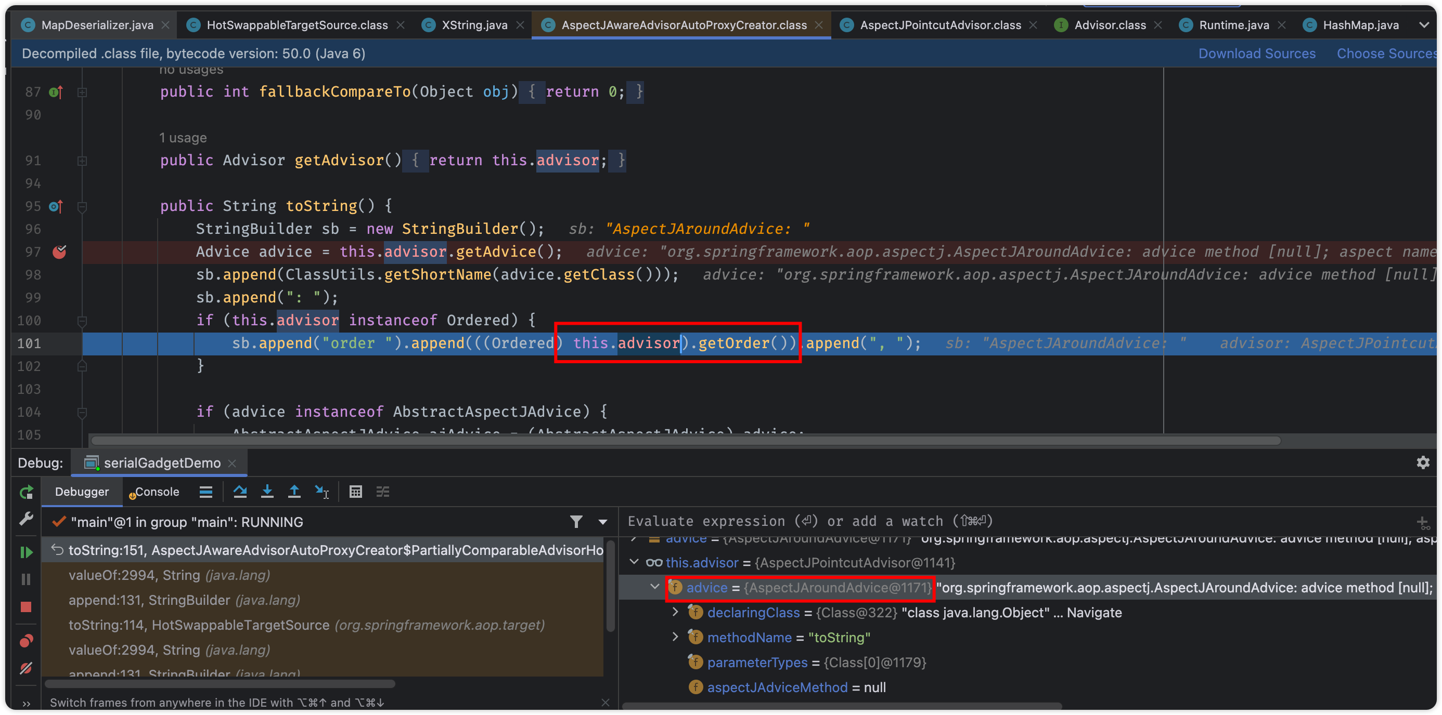Click the more tools chevrons icon
Image resolution: width=1442 pixels, height=715 pixels.
(x=27, y=703)
